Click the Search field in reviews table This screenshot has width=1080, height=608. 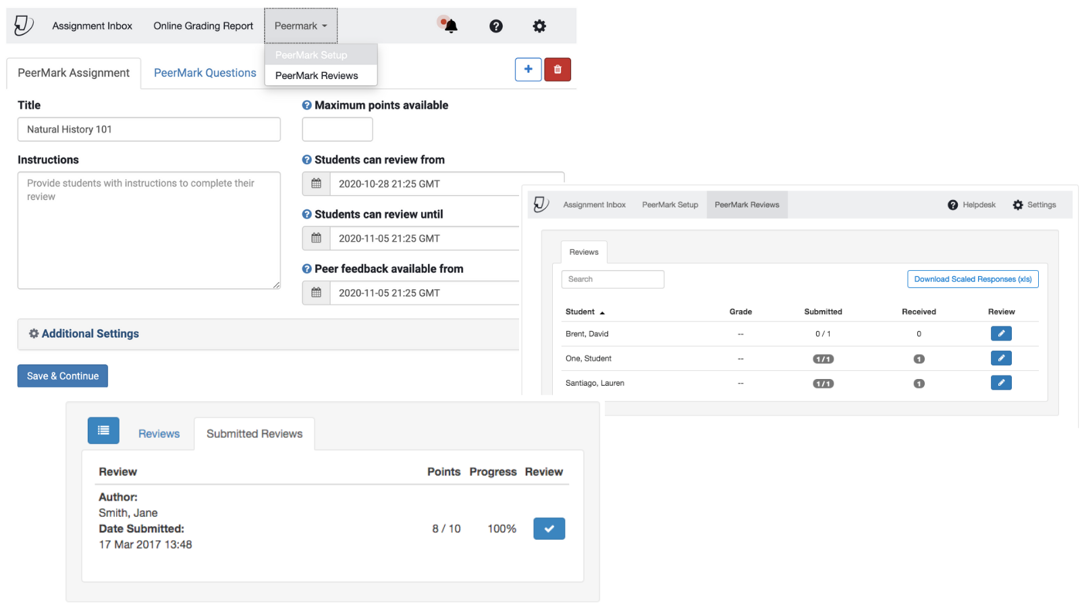[x=613, y=279]
